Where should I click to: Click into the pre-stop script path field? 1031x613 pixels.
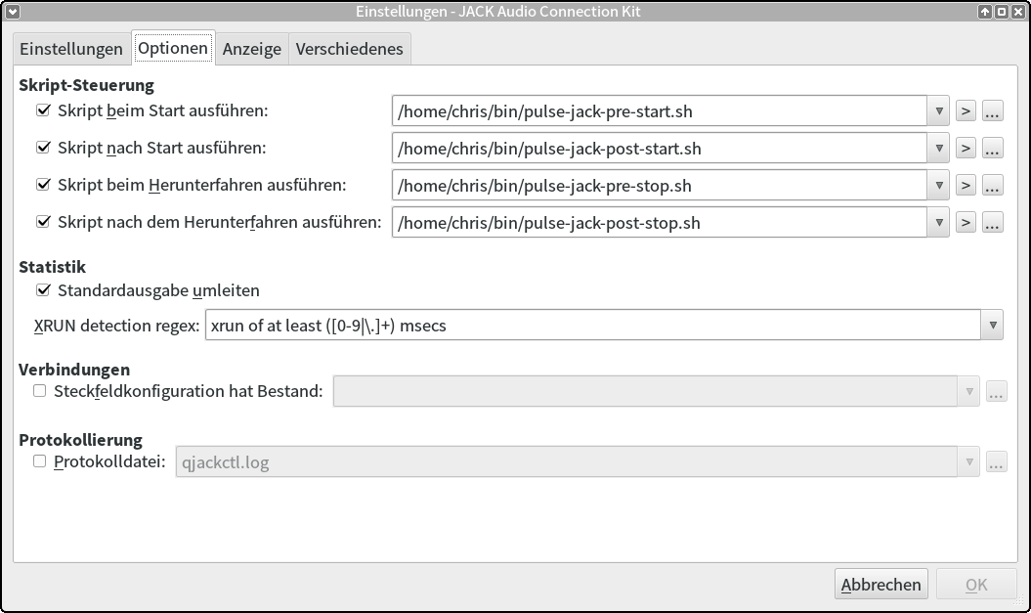click(660, 186)
